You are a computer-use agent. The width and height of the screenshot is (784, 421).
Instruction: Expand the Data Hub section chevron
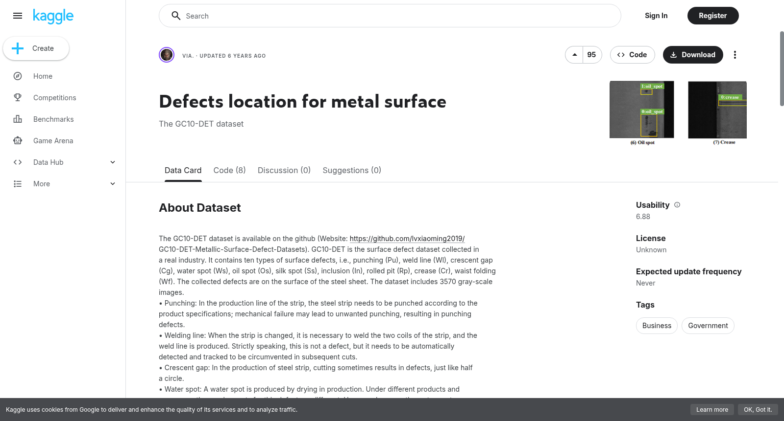(x=113, y=162)
